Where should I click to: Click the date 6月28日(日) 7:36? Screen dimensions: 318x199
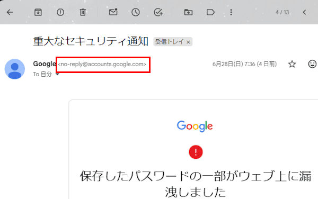244,64
